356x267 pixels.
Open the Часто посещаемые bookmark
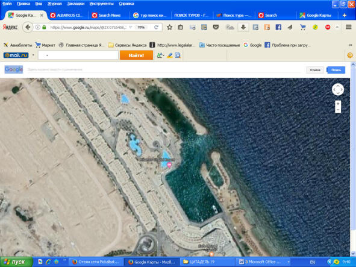[219, 45]
